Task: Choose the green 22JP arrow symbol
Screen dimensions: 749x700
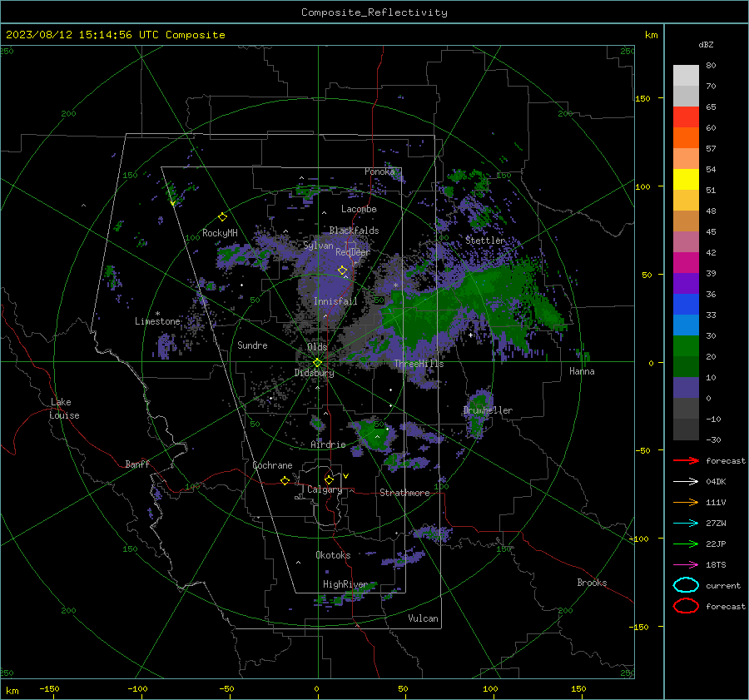Action: click(x=686, y=544)
